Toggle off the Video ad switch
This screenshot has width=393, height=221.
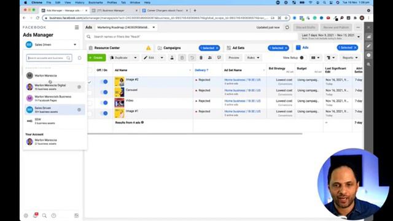click(104, 103)
